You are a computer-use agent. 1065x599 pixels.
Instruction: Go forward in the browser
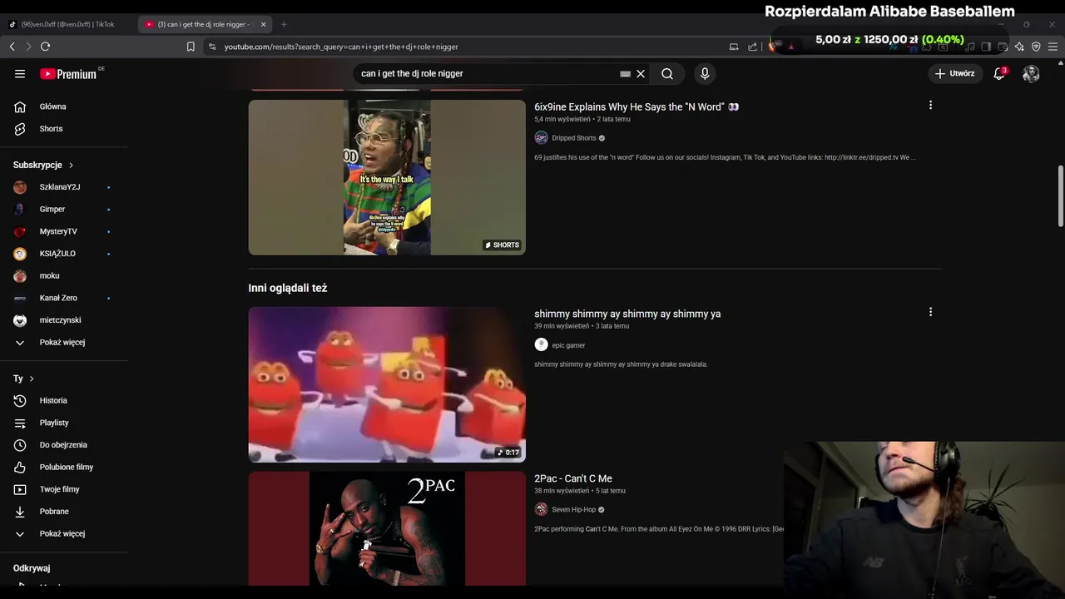[28, 47]
